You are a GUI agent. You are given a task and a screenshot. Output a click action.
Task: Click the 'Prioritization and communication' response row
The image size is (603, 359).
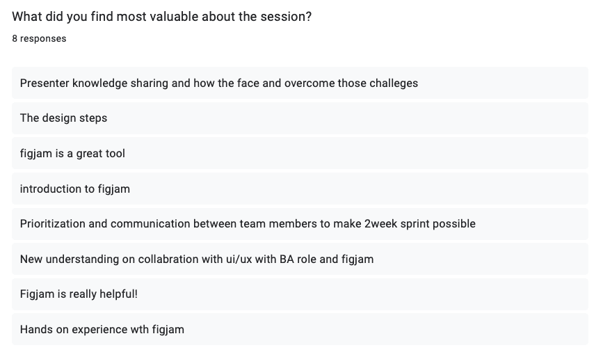[300, 224]
